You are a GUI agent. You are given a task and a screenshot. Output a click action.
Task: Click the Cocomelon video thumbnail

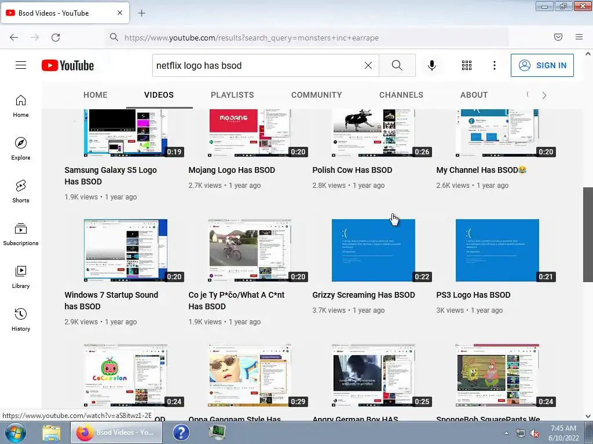click(126, 375)
